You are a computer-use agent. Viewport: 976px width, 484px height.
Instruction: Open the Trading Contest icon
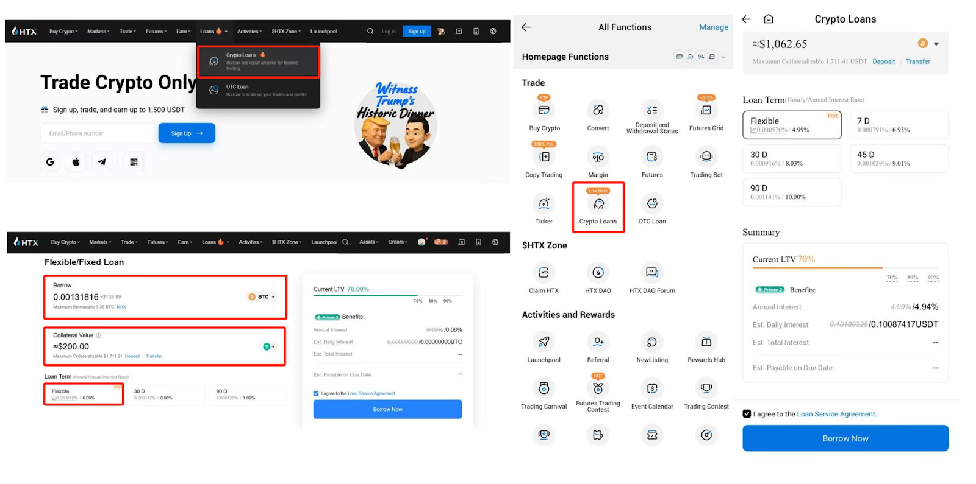(x=706, y=388)
